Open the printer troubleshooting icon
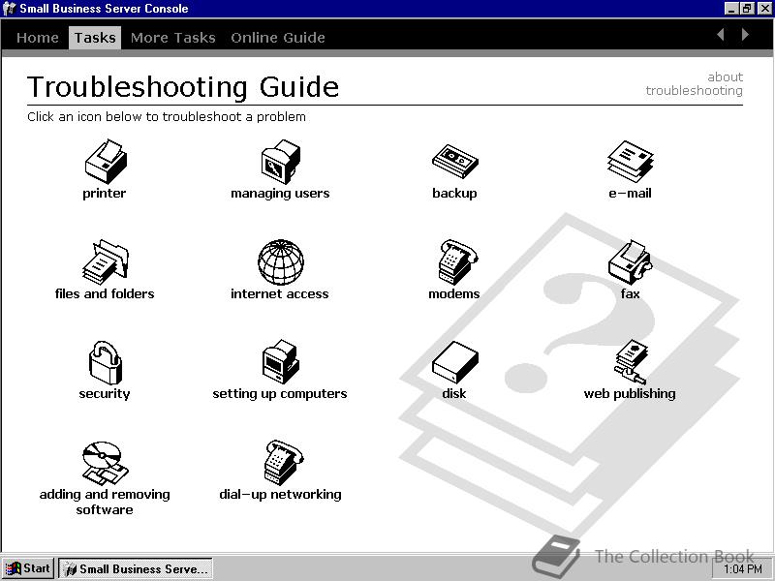This screenshot has height=581, width=775. coord(106,161)
